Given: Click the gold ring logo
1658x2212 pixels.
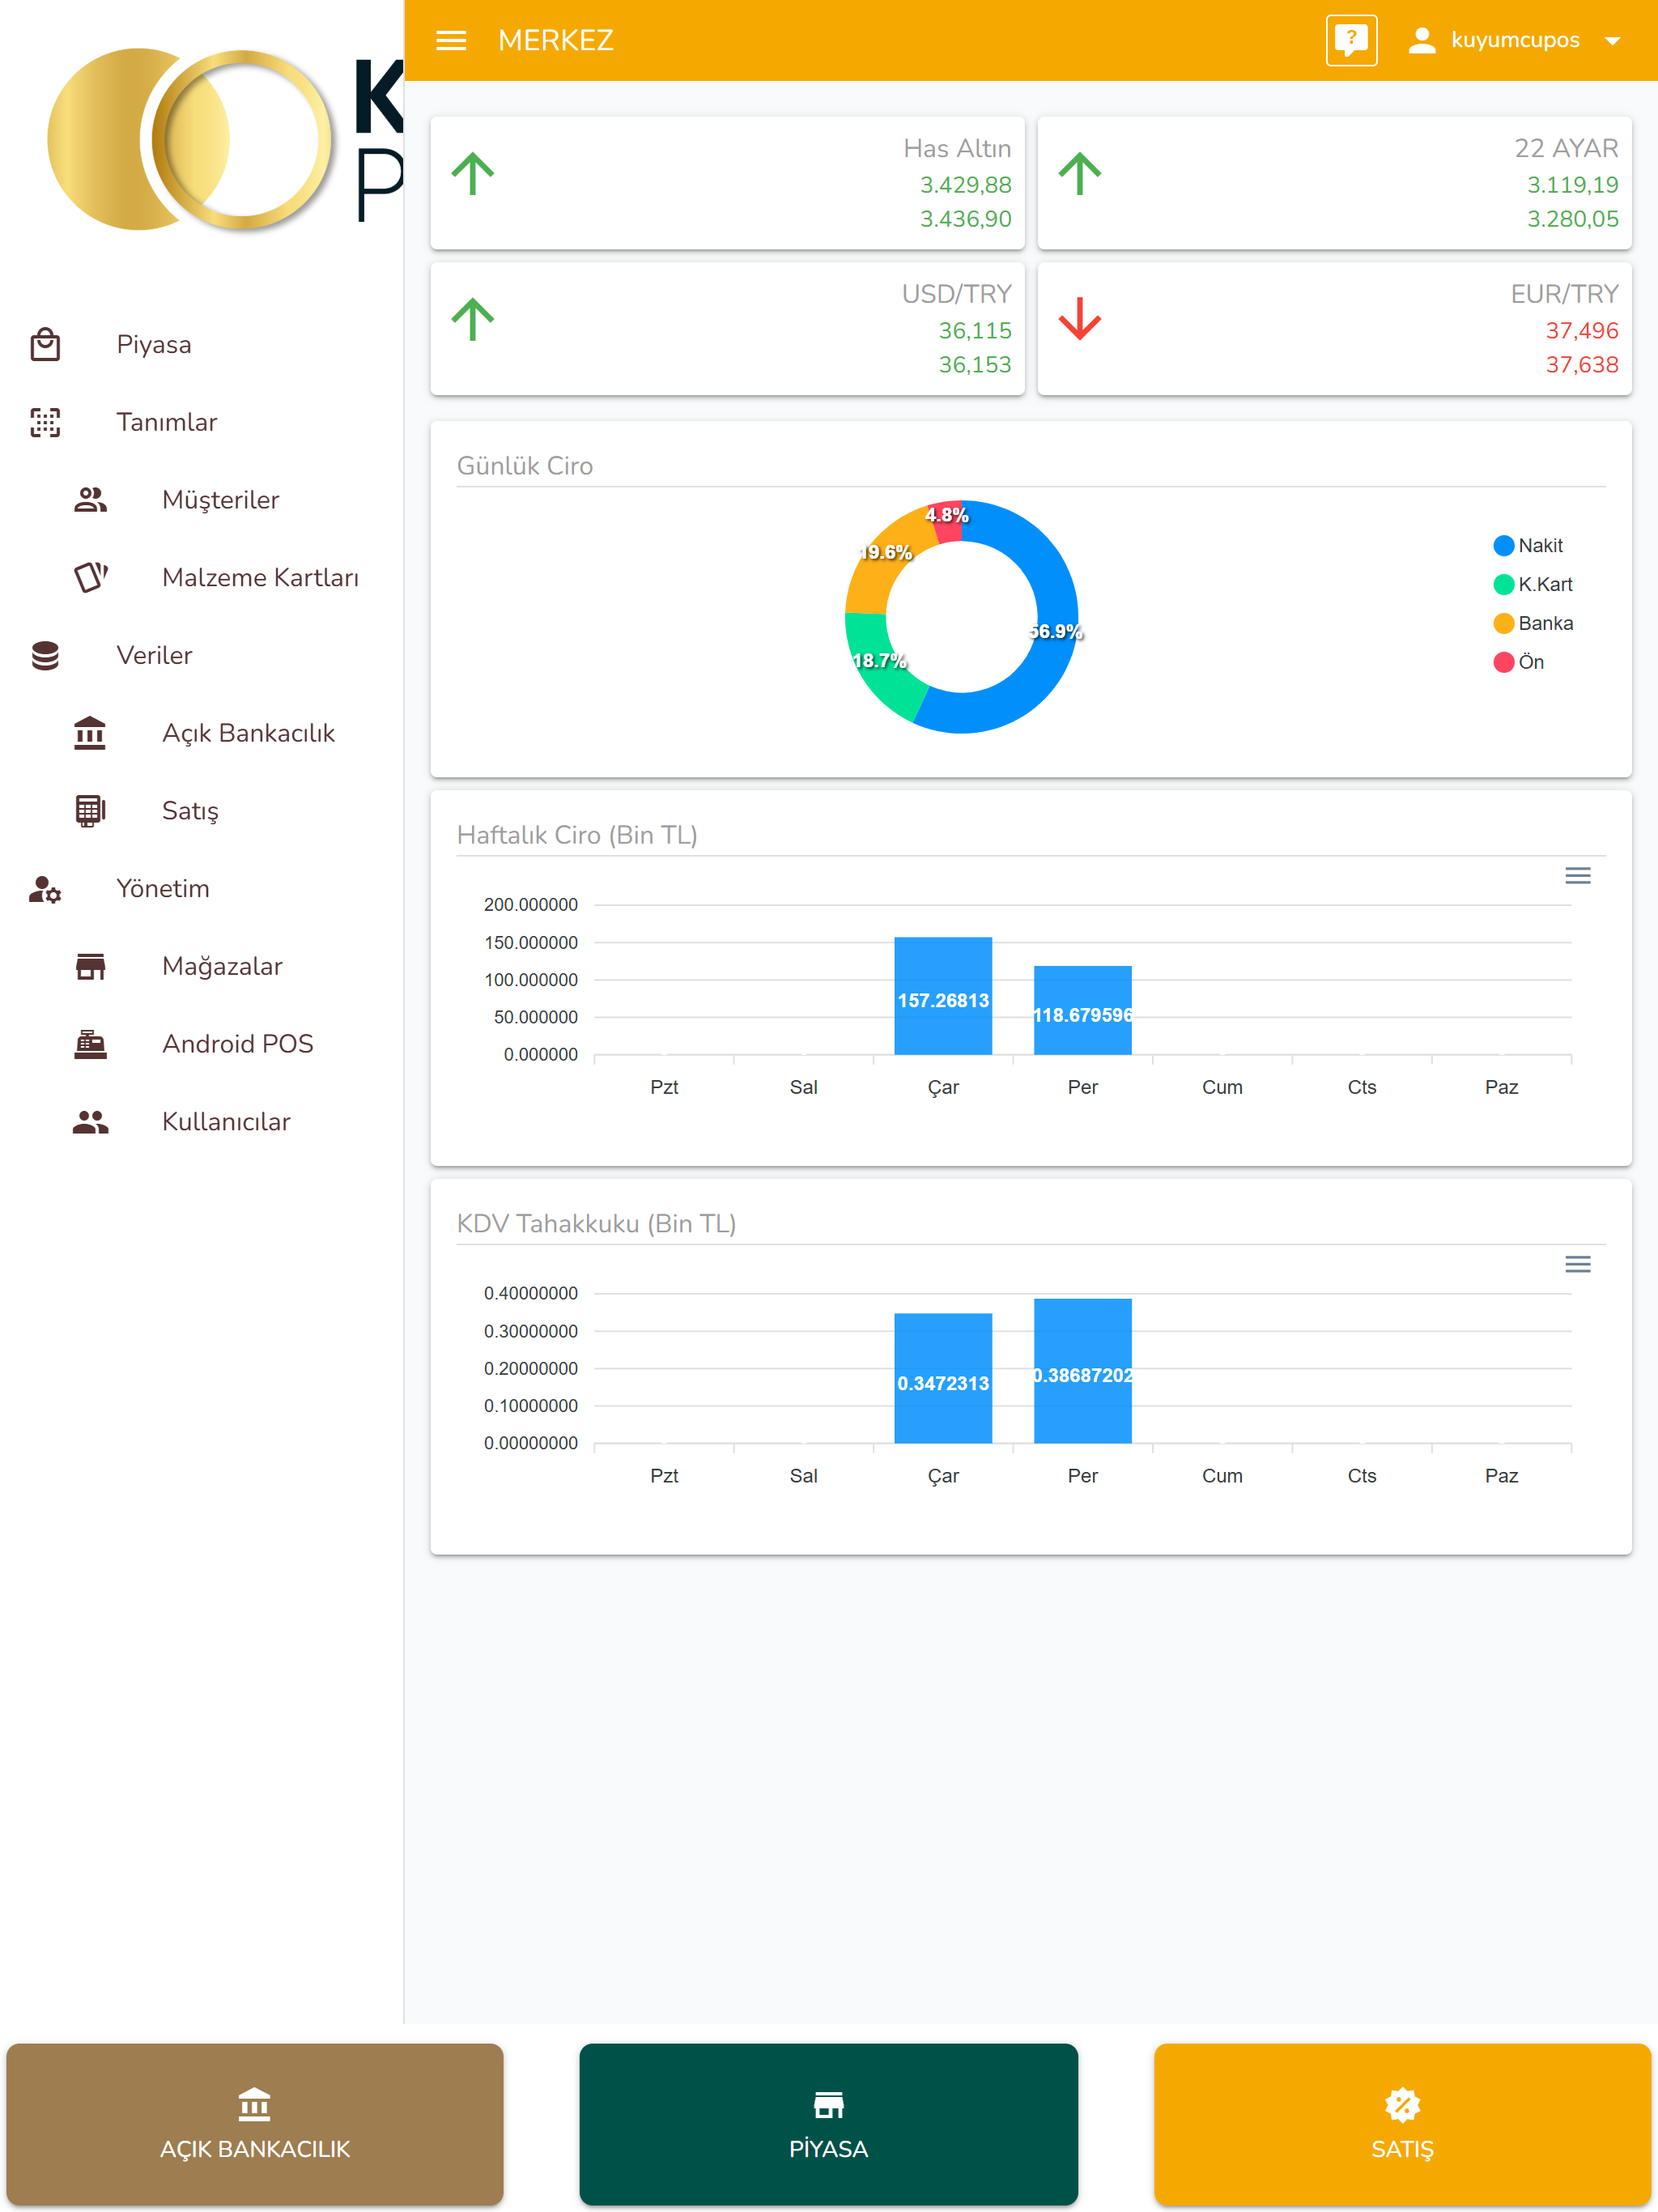Looking at the screenshot, I should click(190, 140).
